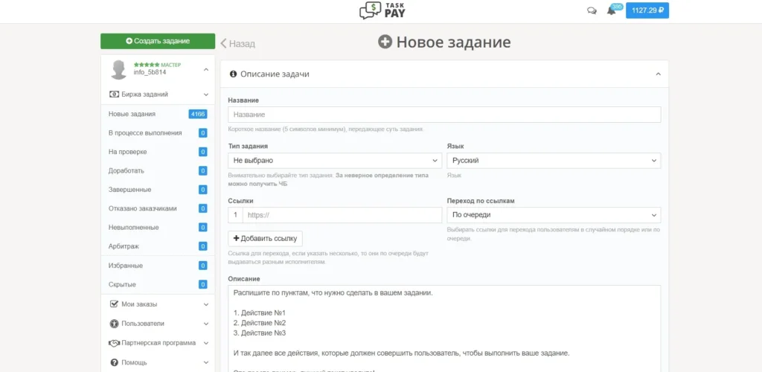The width and height of the screenshot is (762, 372).
Task: Open В процессе выполнения list
Action: tap(145, 133)
